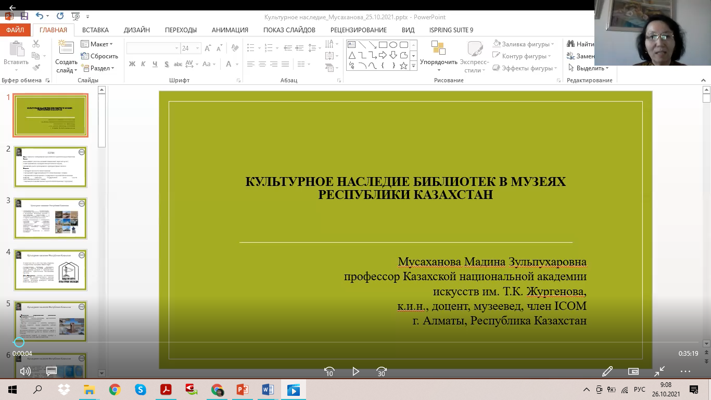Open the Layout (Макет) dropdown
The width and height of the screenshot is (711, 400).
tap(97, 44)
